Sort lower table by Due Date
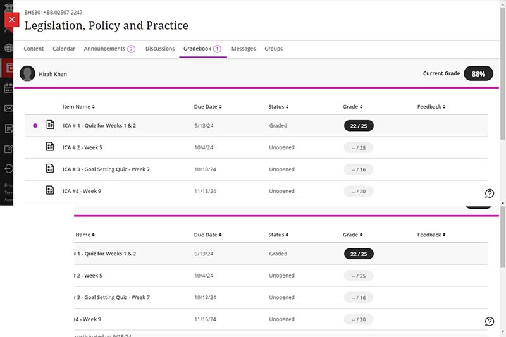 (207, 235)
